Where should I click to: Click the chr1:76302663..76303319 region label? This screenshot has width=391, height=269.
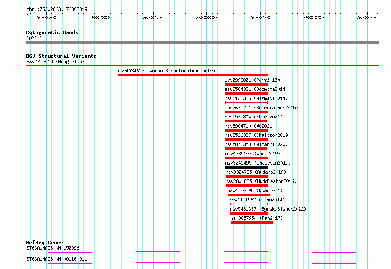pos(57,9)
